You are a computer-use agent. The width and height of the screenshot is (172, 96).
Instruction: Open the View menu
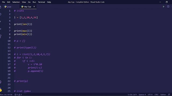[x=24, y=2]
